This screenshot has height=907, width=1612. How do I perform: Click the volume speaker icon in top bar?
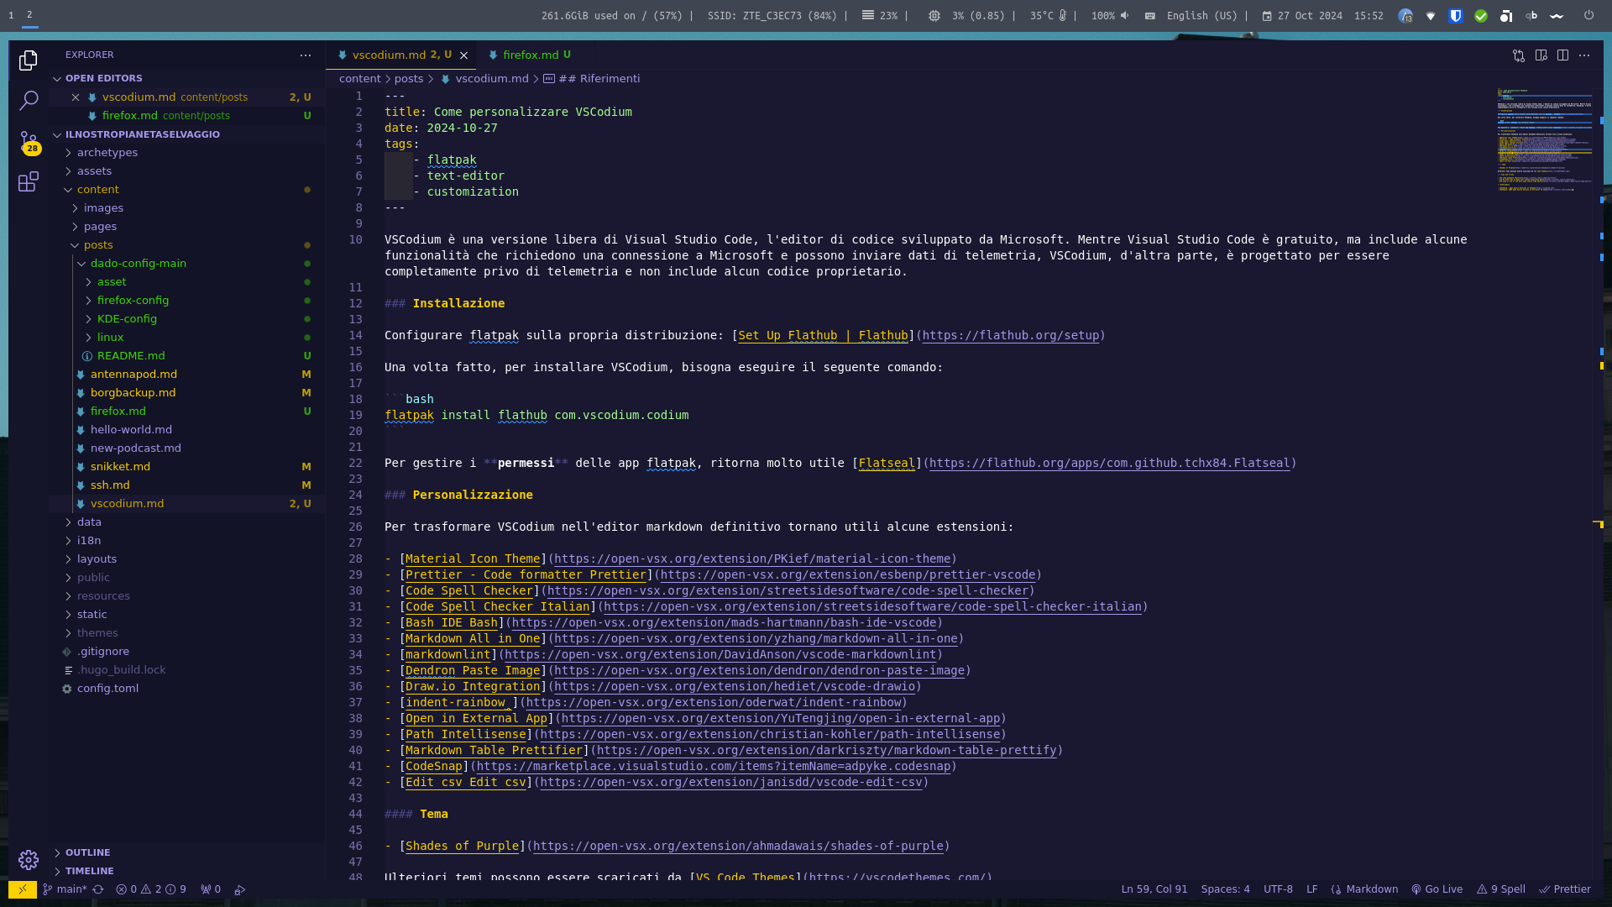click(1124, 16)
